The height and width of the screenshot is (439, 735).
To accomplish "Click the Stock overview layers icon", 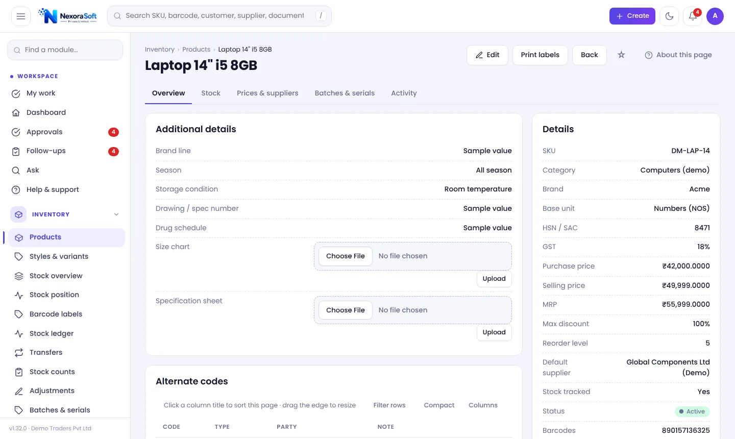I will (x=19, y=276).
